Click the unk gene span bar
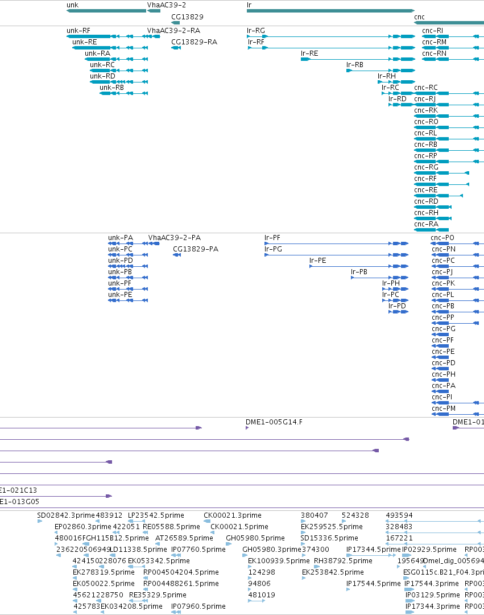 pyautogui.click(x=106, y=11)
